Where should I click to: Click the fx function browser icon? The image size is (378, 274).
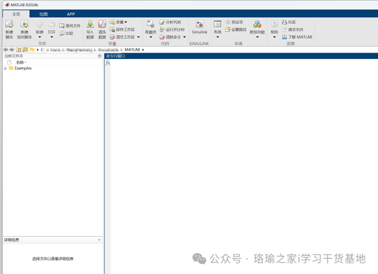108,63
